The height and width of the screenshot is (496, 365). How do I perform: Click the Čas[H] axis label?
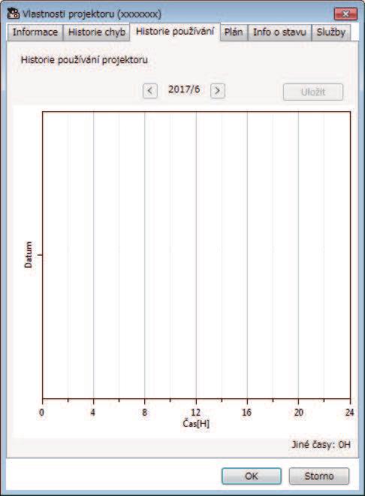click(x=196, y=424)
